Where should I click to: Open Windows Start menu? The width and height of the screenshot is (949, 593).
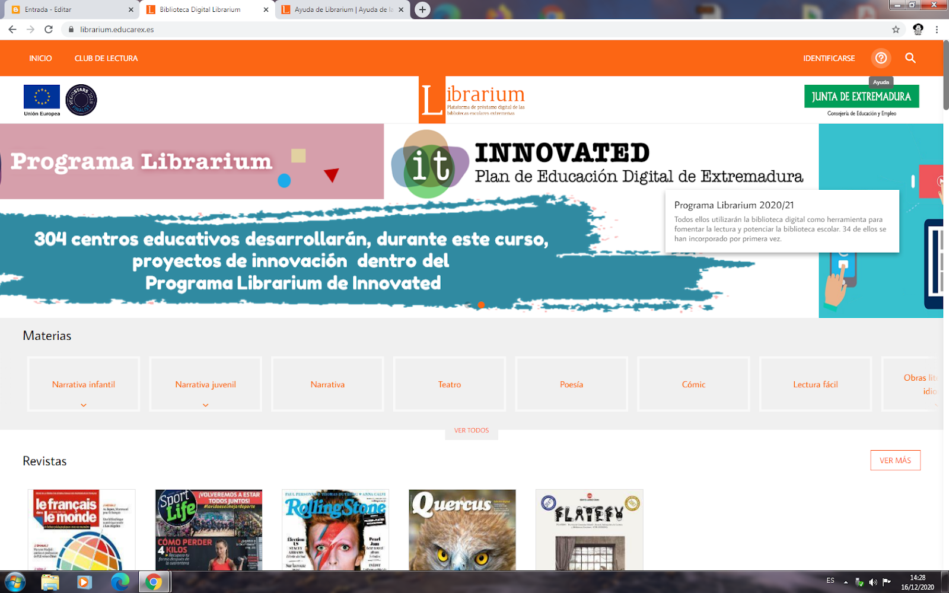click(15, 582)
